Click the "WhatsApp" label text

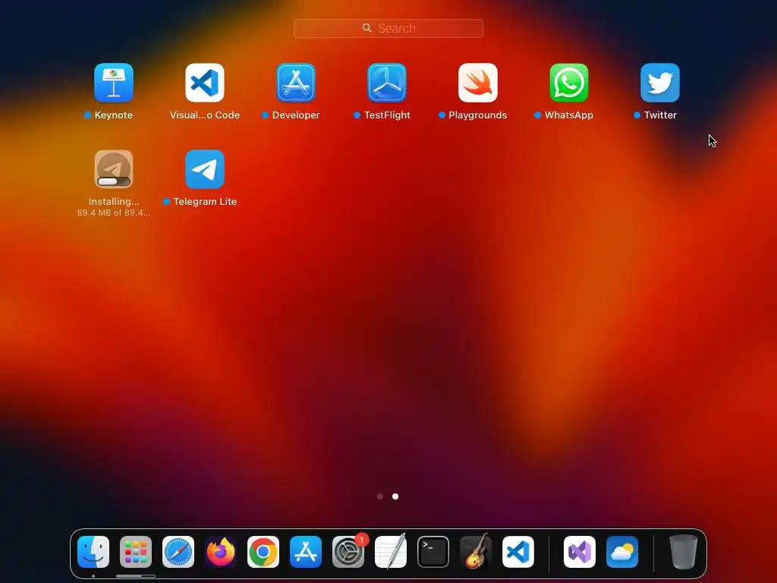(569, 115)
